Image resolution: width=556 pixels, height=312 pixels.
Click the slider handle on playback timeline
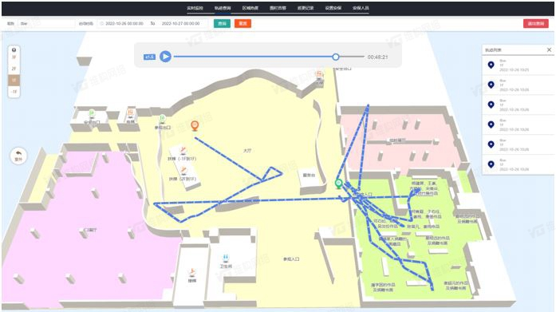click(336, 57)
